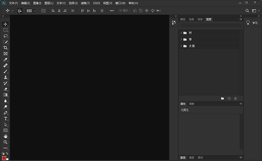Reset to default foreground and background colors

click(x=3, y=153)
